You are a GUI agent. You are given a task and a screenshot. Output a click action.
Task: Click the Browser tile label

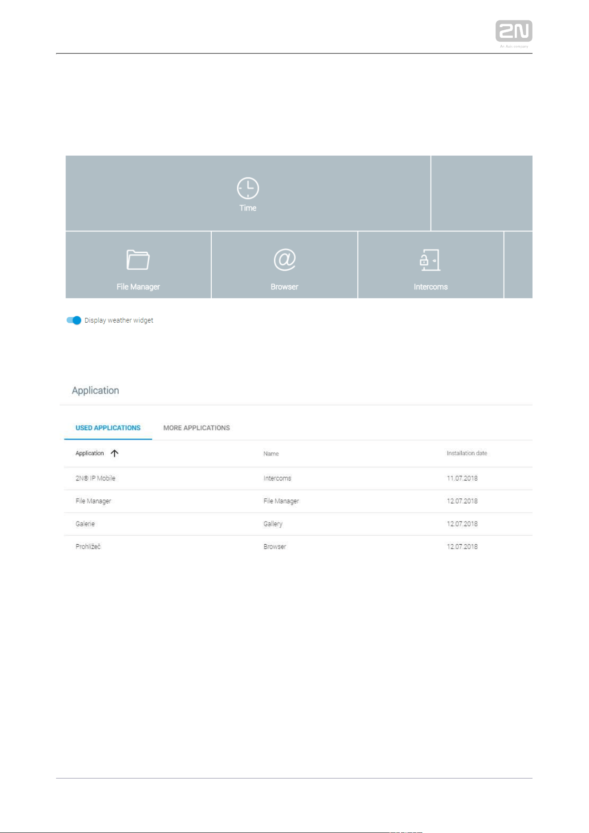click(285, 287)
